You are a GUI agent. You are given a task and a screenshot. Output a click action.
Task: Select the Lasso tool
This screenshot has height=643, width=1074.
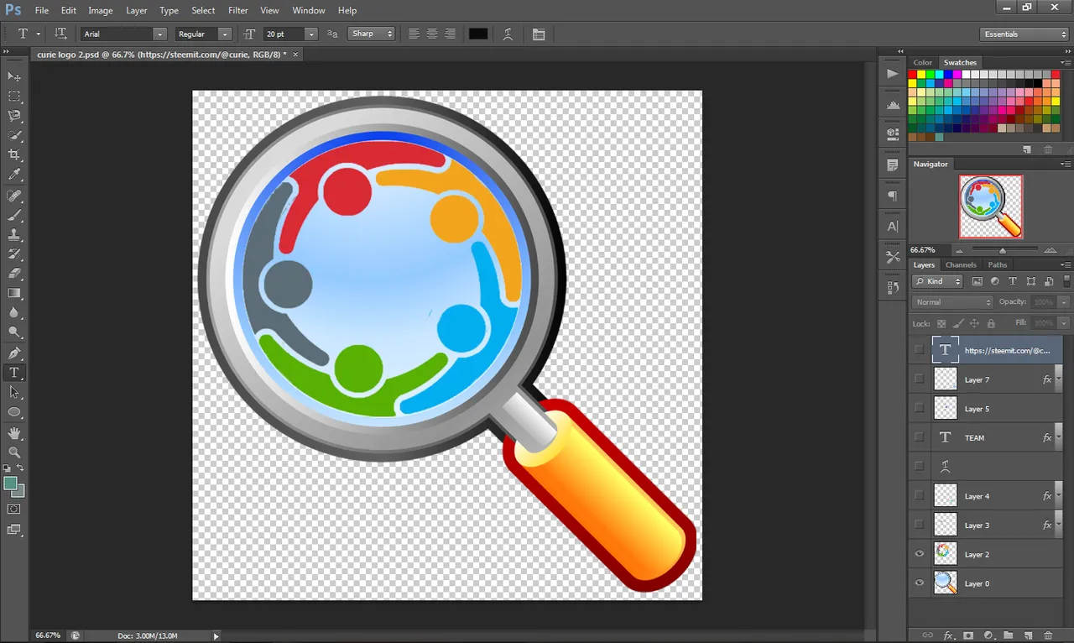[x=14, y=116]
